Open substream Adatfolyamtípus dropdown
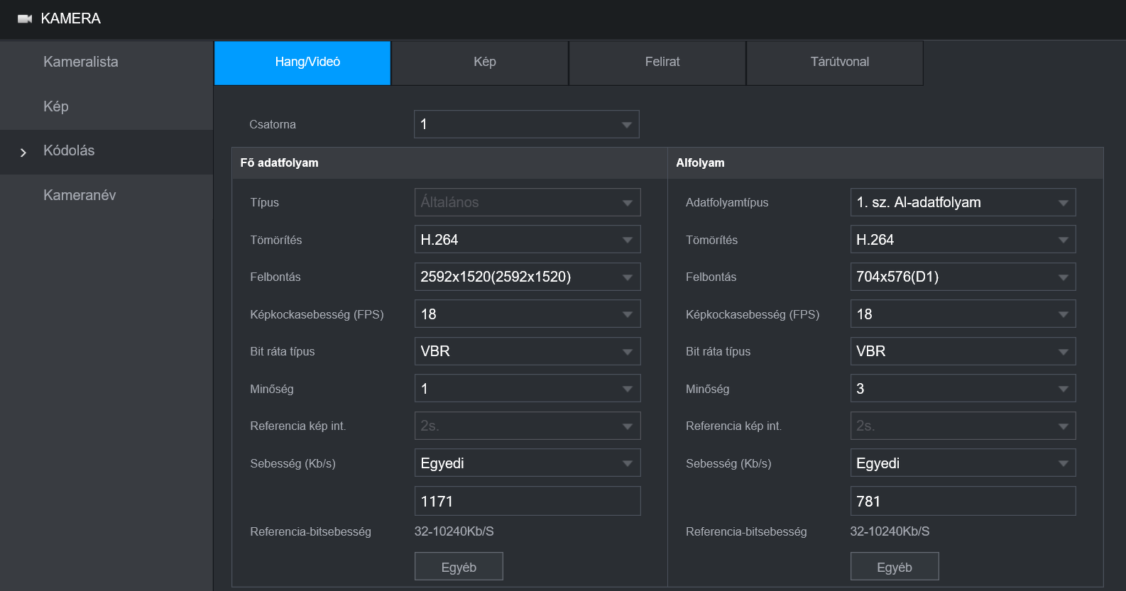The image size is (1126, 591). (x=962, y=202)
